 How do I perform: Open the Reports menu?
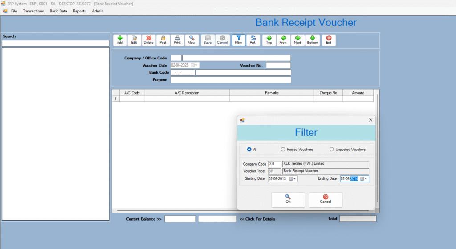click(79, 11)
